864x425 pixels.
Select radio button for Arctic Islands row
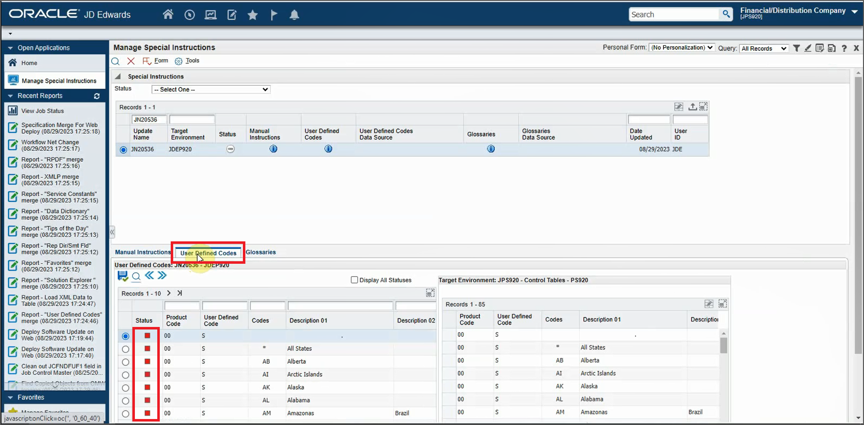point(125,375)
